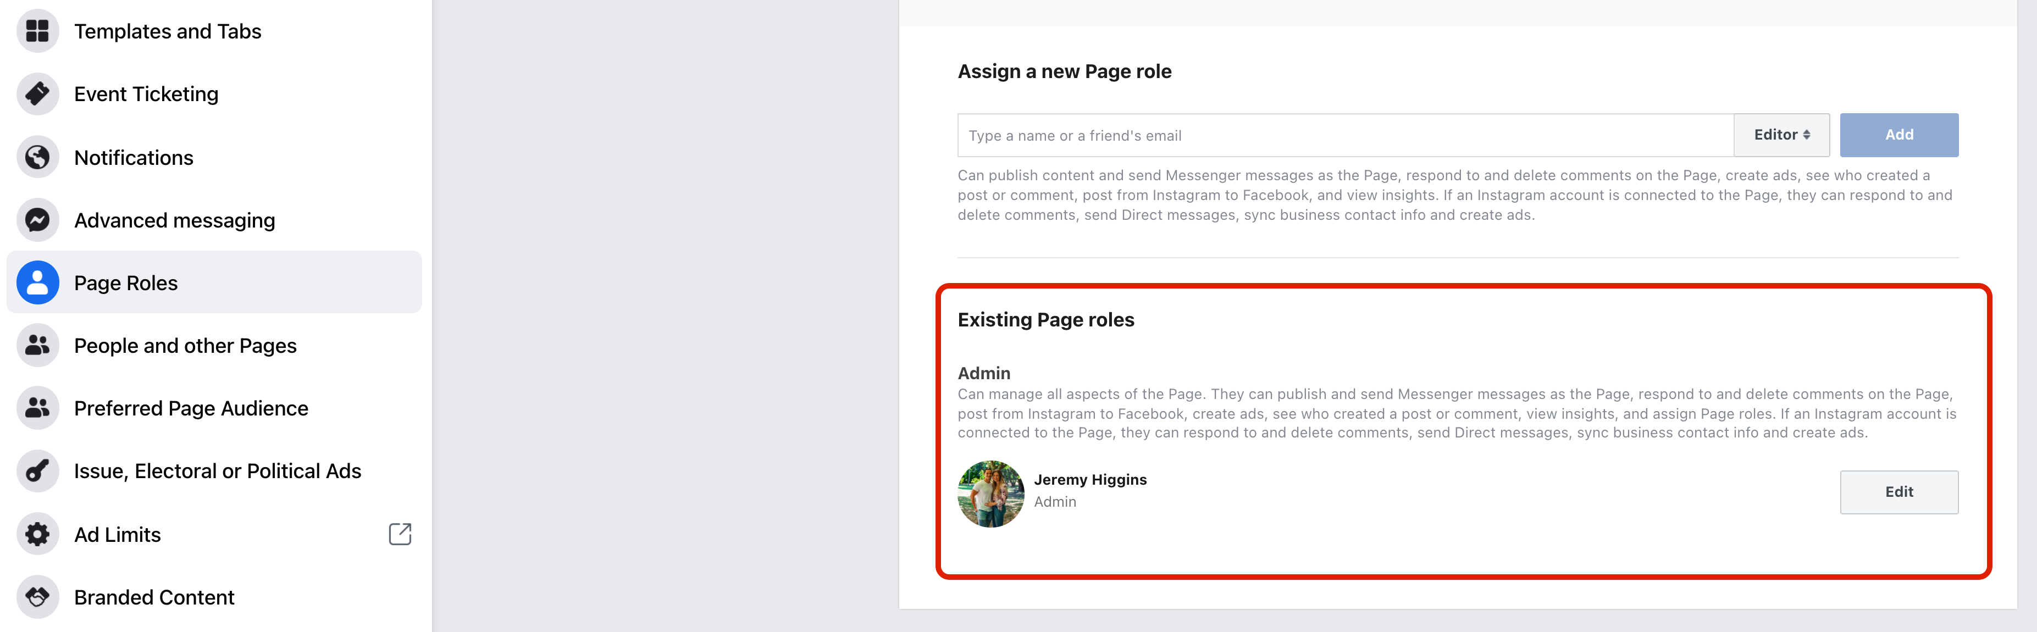Click Jeremy Higgins' profile picture
Screen dimensions: 2037x632
coord(990,494)
